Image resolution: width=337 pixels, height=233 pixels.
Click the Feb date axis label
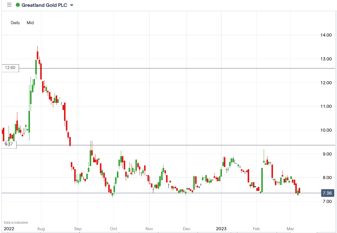[256, 229]
